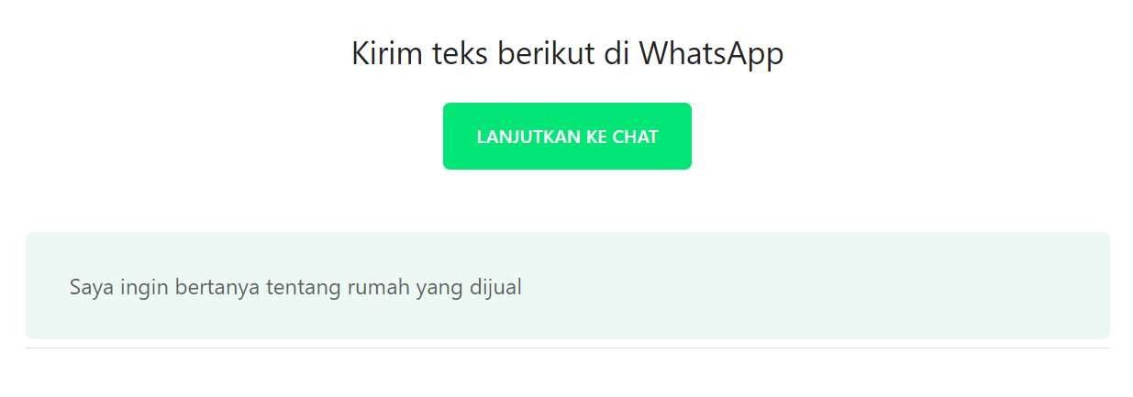The image size is (1133, 397).
Task: Click inside the pale green message box
Action: tap(567, 285)
